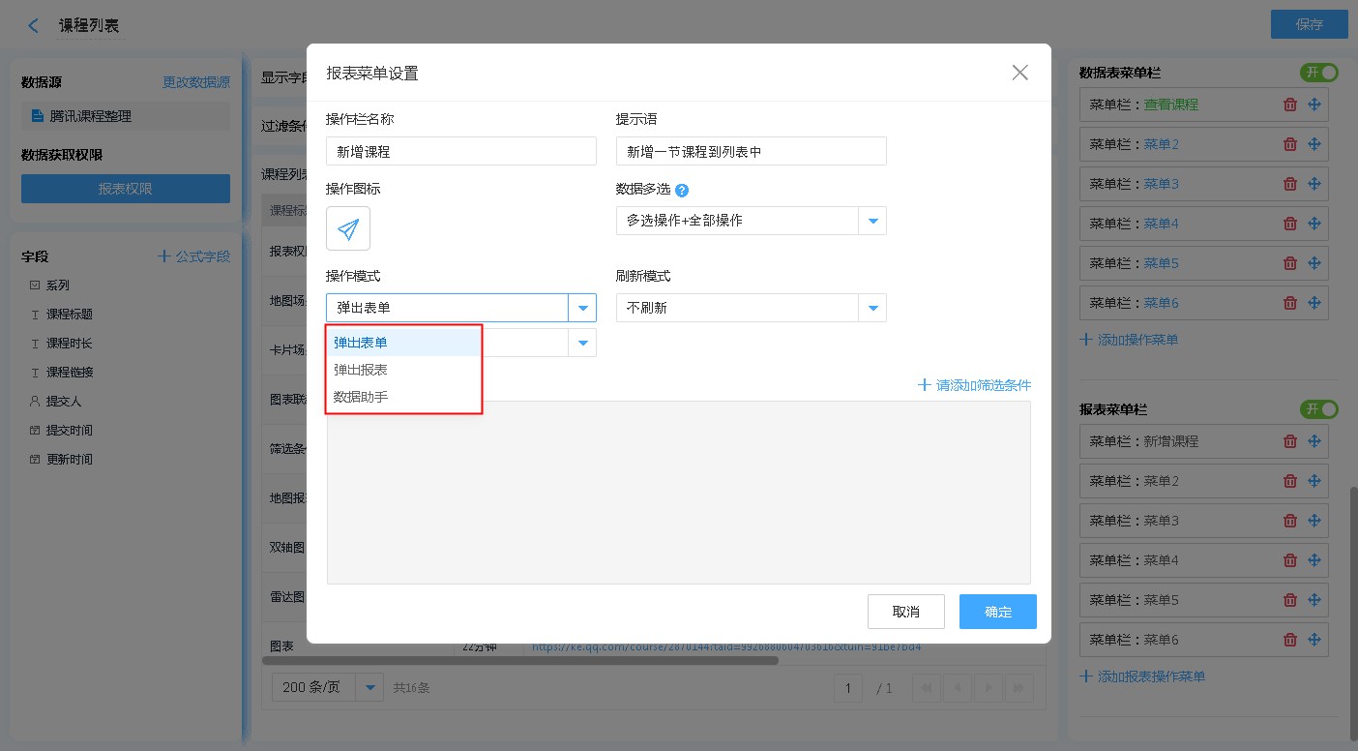1358x751 pixels.
Task: Click move handle for 菜单6 in 数据表菜单栏
Action: pyautogui.click(x=1314, y=303)
